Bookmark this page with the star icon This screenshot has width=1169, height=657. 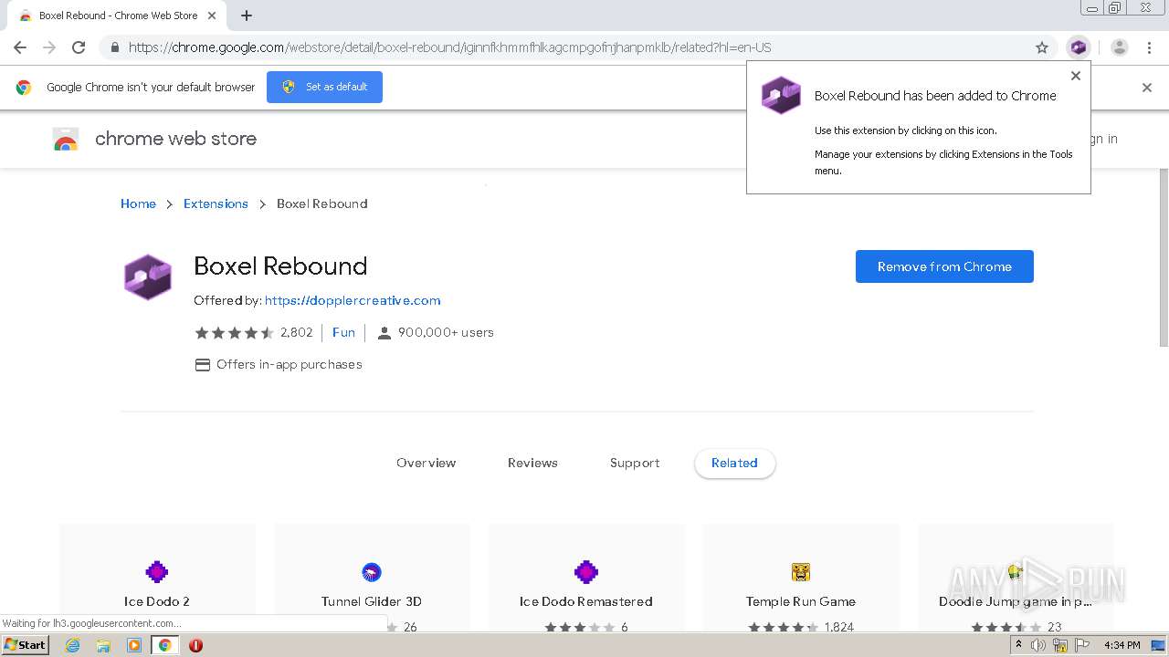[x=1042, y=47]
